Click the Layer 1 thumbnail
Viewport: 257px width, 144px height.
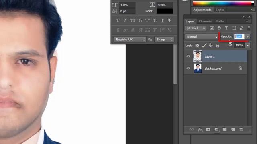click(x=198, y=56)
